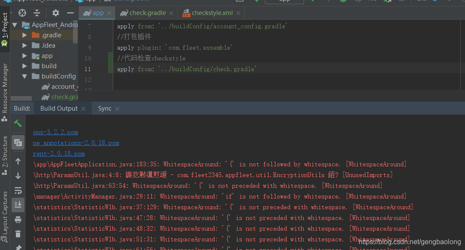Jump to previous error with up arrow
The width and height of the screenshot is (465, 250).
point(18,161)
